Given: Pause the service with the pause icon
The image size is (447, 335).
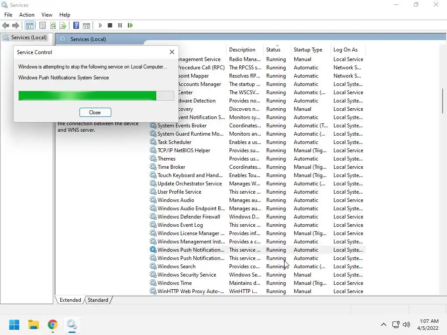Looking at the screenshot, I should (x=120, y=25).
